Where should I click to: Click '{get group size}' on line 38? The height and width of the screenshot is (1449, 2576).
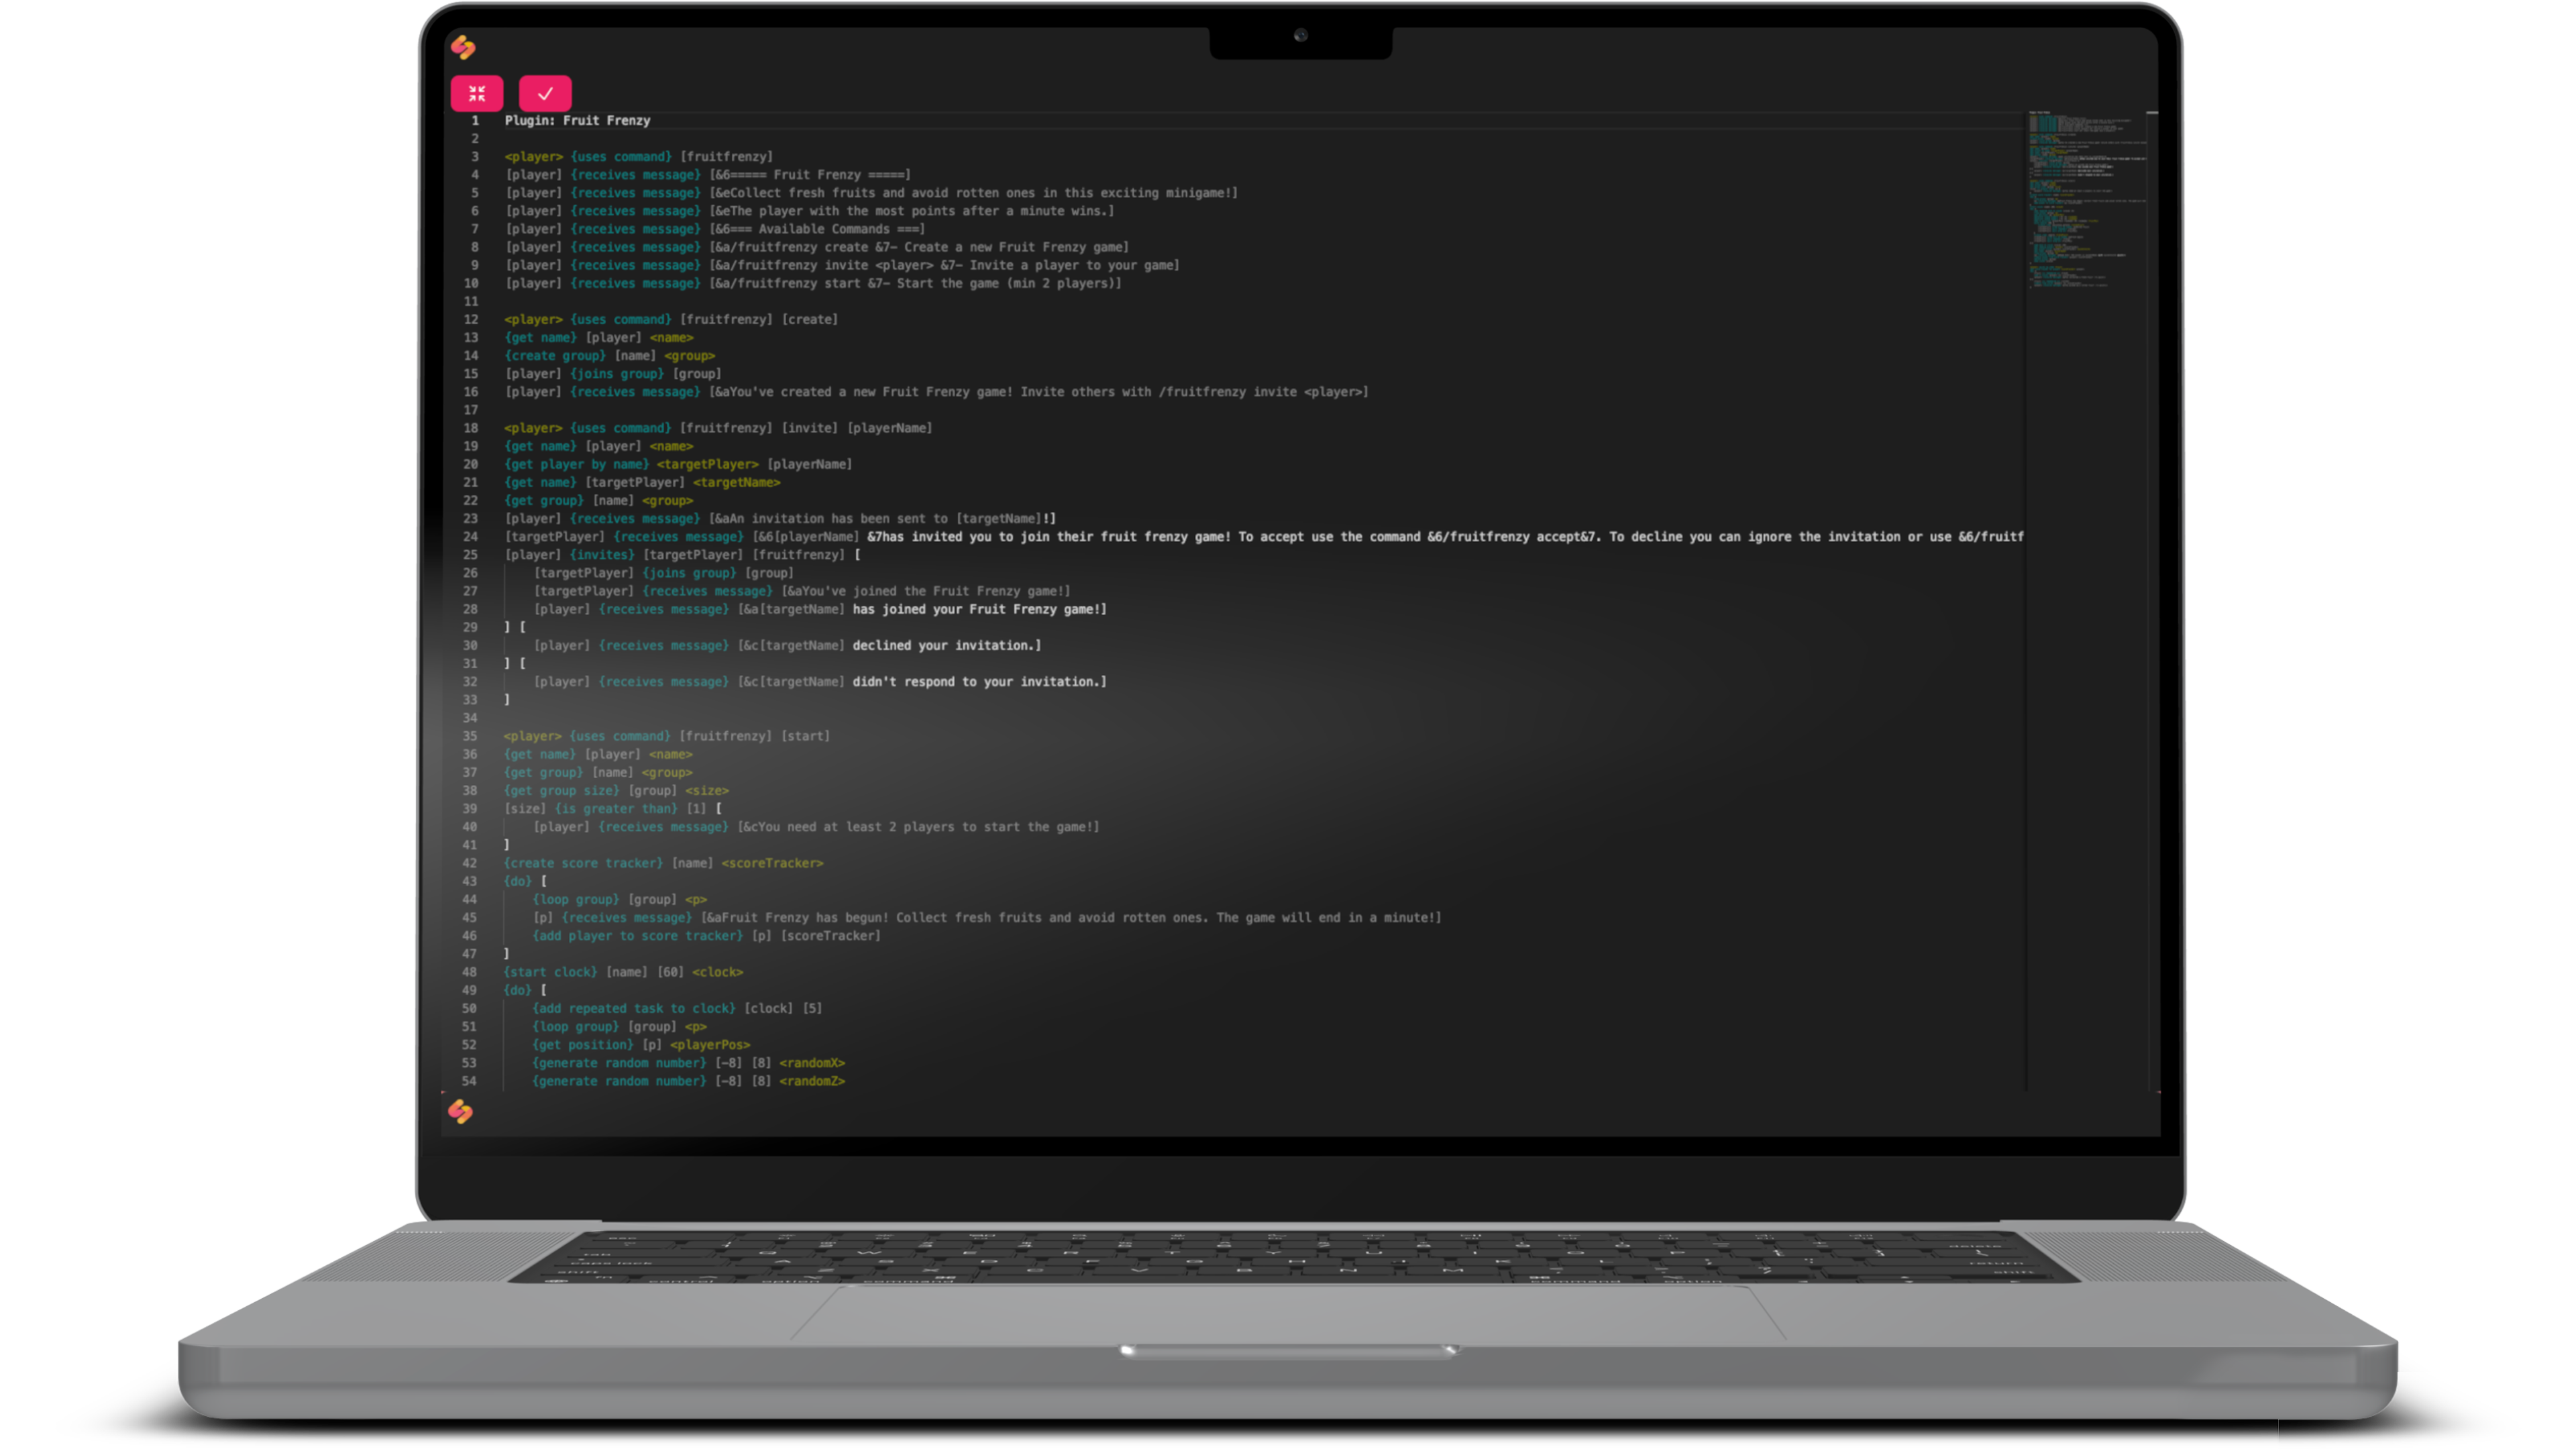click(x=561, y=791)
